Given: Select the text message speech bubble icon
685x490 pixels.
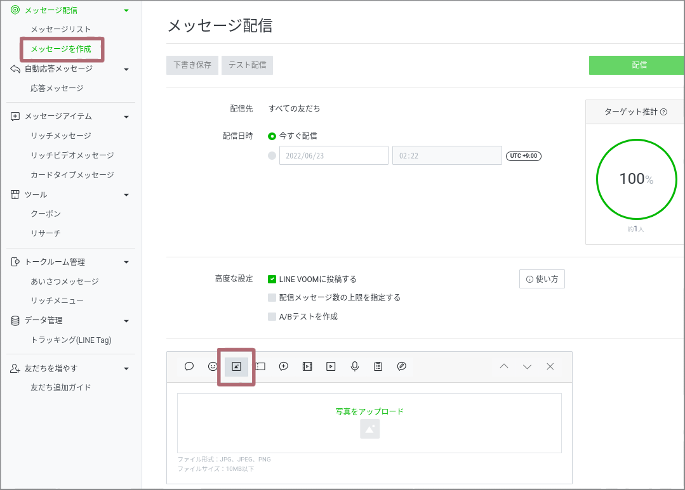Looking at the screenshot, I should click(189, 366).
